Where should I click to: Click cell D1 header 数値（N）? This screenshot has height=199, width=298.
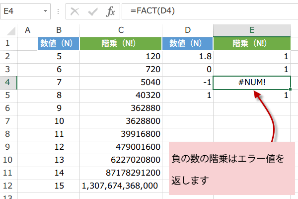click(187, 43)
